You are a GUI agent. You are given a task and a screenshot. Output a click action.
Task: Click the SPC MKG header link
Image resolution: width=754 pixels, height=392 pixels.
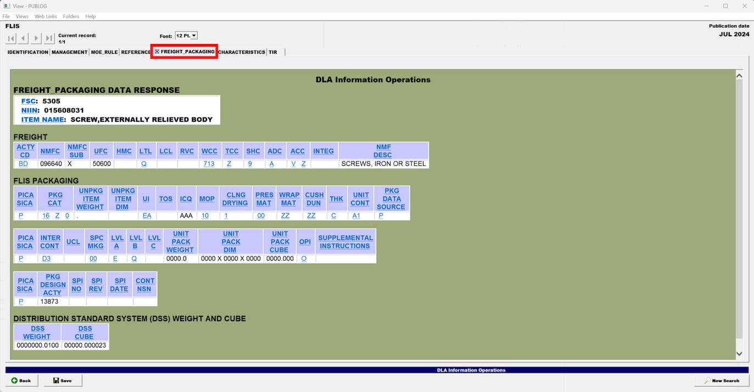(96, 242)
